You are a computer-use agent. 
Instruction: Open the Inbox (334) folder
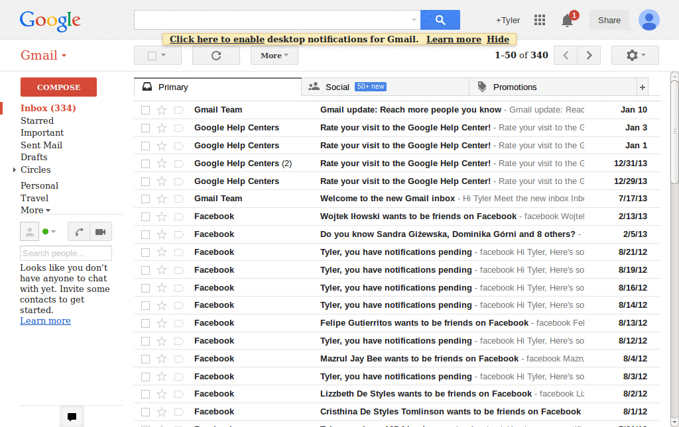(x=48, y=108)
